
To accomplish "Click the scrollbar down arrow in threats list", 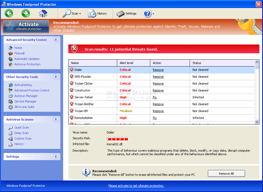I will [x=257, y=122].
